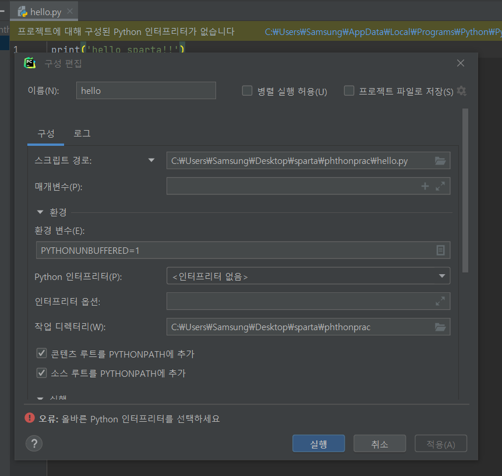Click the no interpreter configured banner text
This screenshot has width=502, height=476.
coord(126,32)
